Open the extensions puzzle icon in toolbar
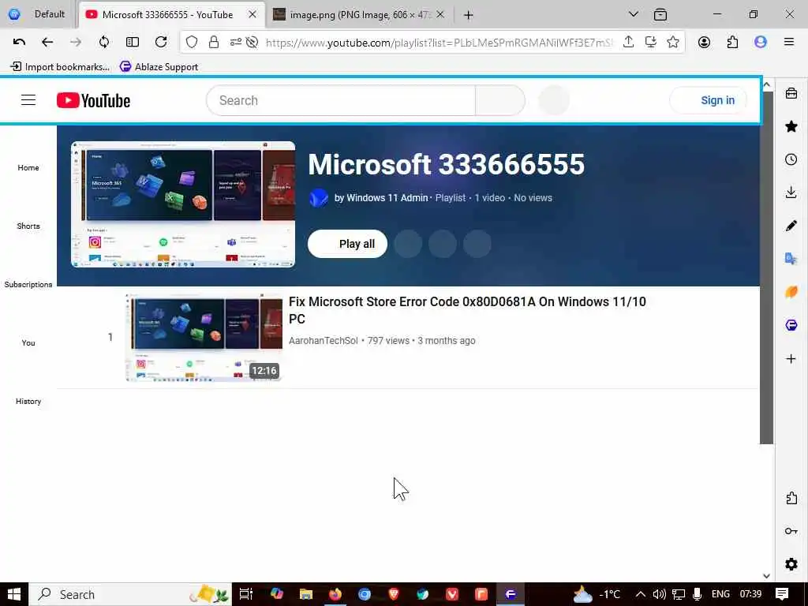This screenshot has width=808, height=606. pos(732,43)
